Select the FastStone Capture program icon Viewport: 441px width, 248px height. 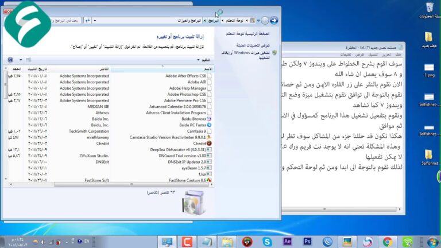coord(209,180)
